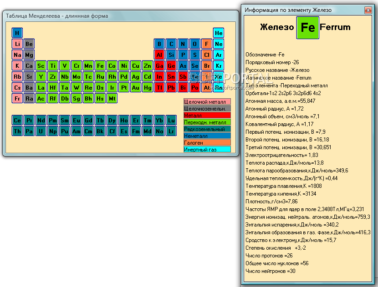Select the Si silicon element
The height and width of the screenshot is (287, 378).
point(171,55)
